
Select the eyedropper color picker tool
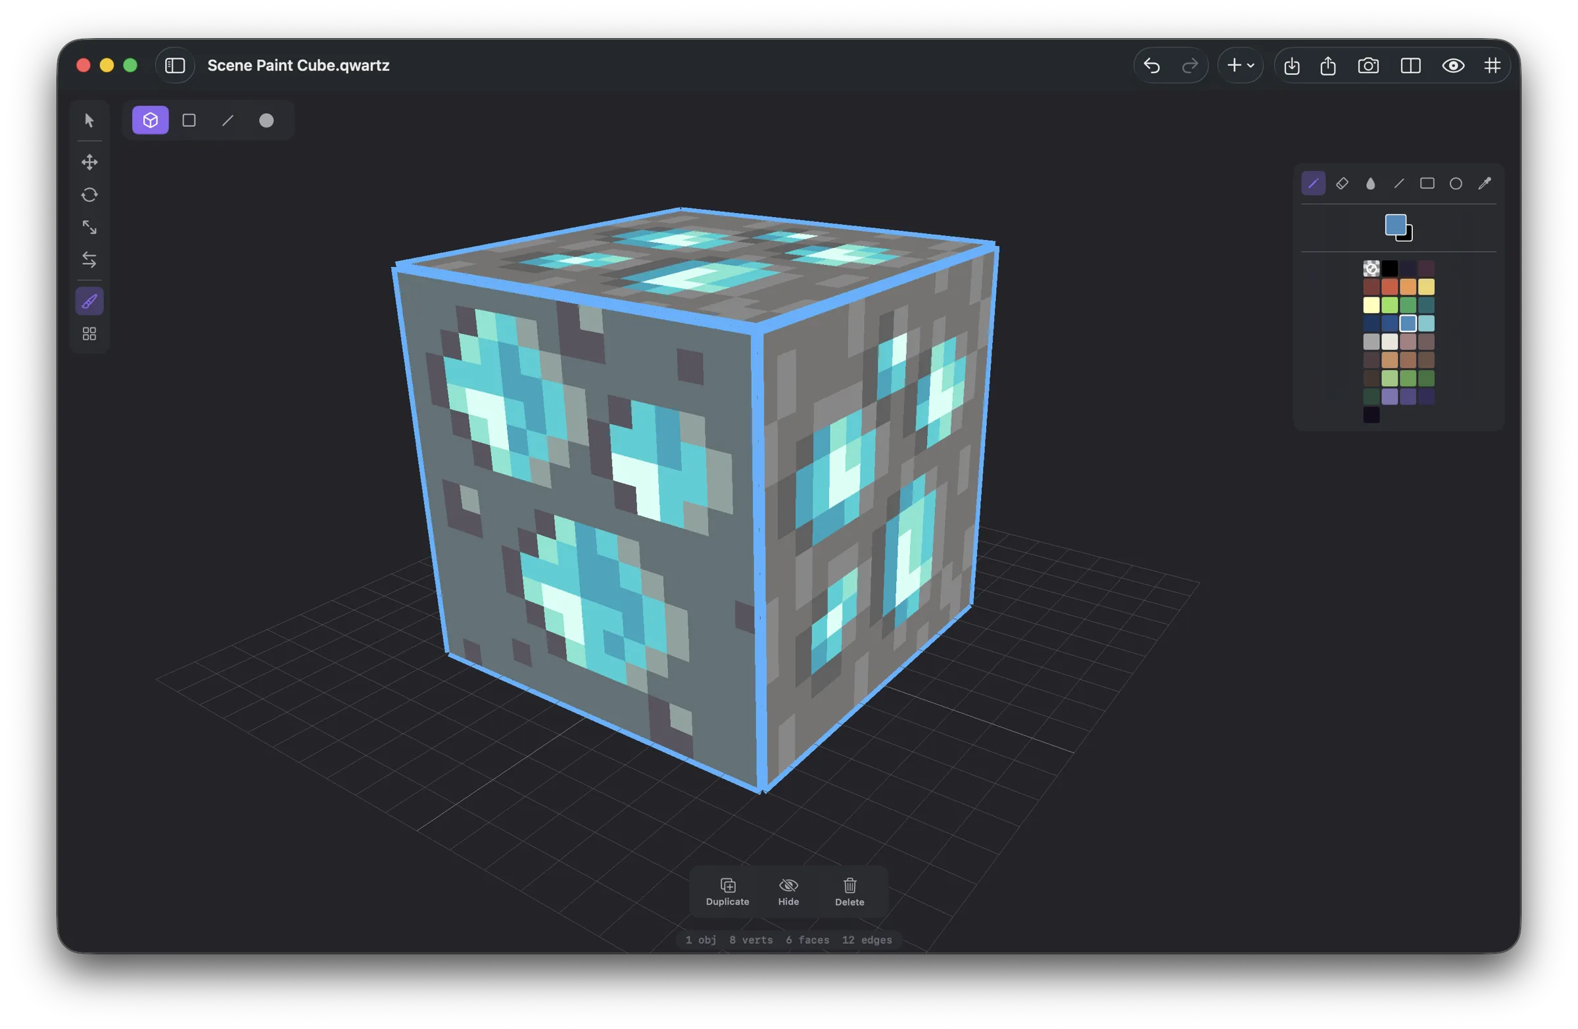[x=1485, y=183]
